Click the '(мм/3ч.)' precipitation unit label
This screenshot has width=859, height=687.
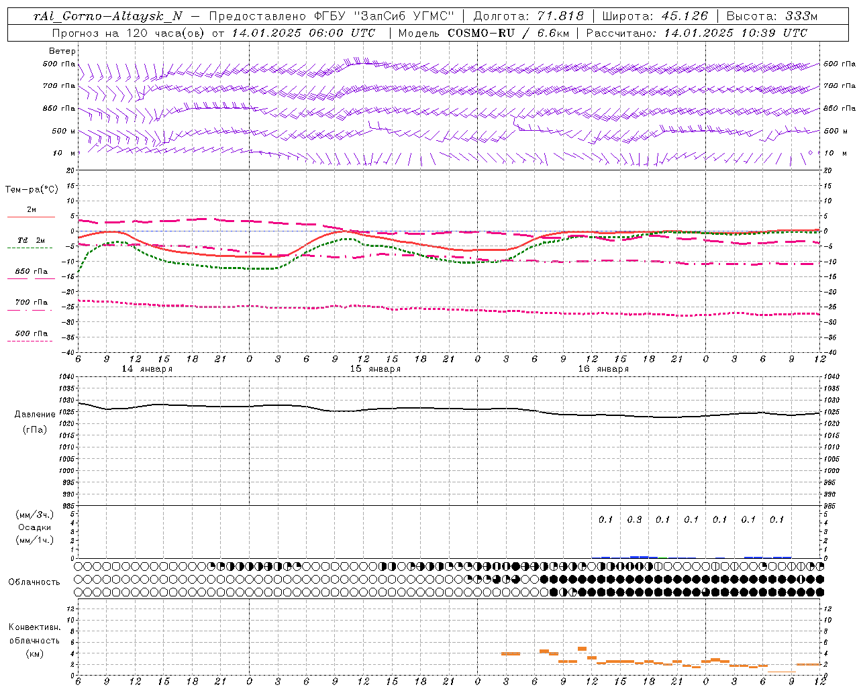(35, 515)
